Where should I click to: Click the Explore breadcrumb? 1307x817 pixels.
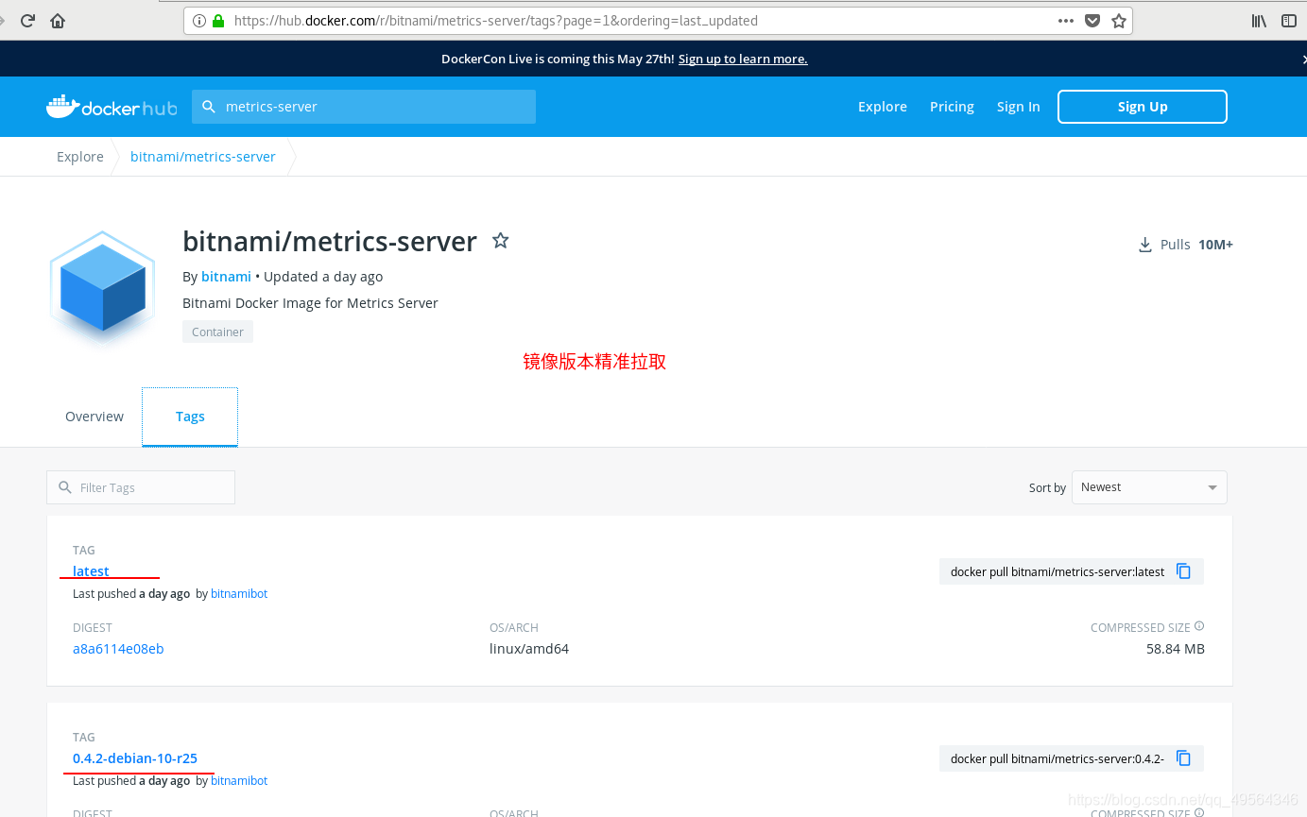80,157
